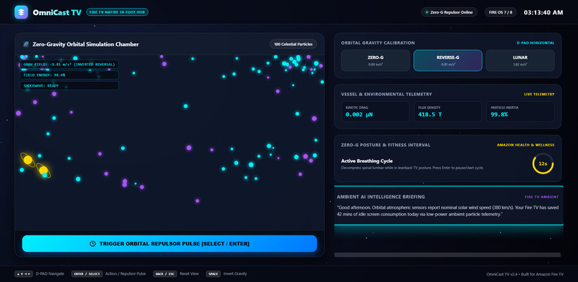Click the FIRE TV AMBIENT label
The height and width of the screenshot is (282, 578).
(x=541, y=197)
